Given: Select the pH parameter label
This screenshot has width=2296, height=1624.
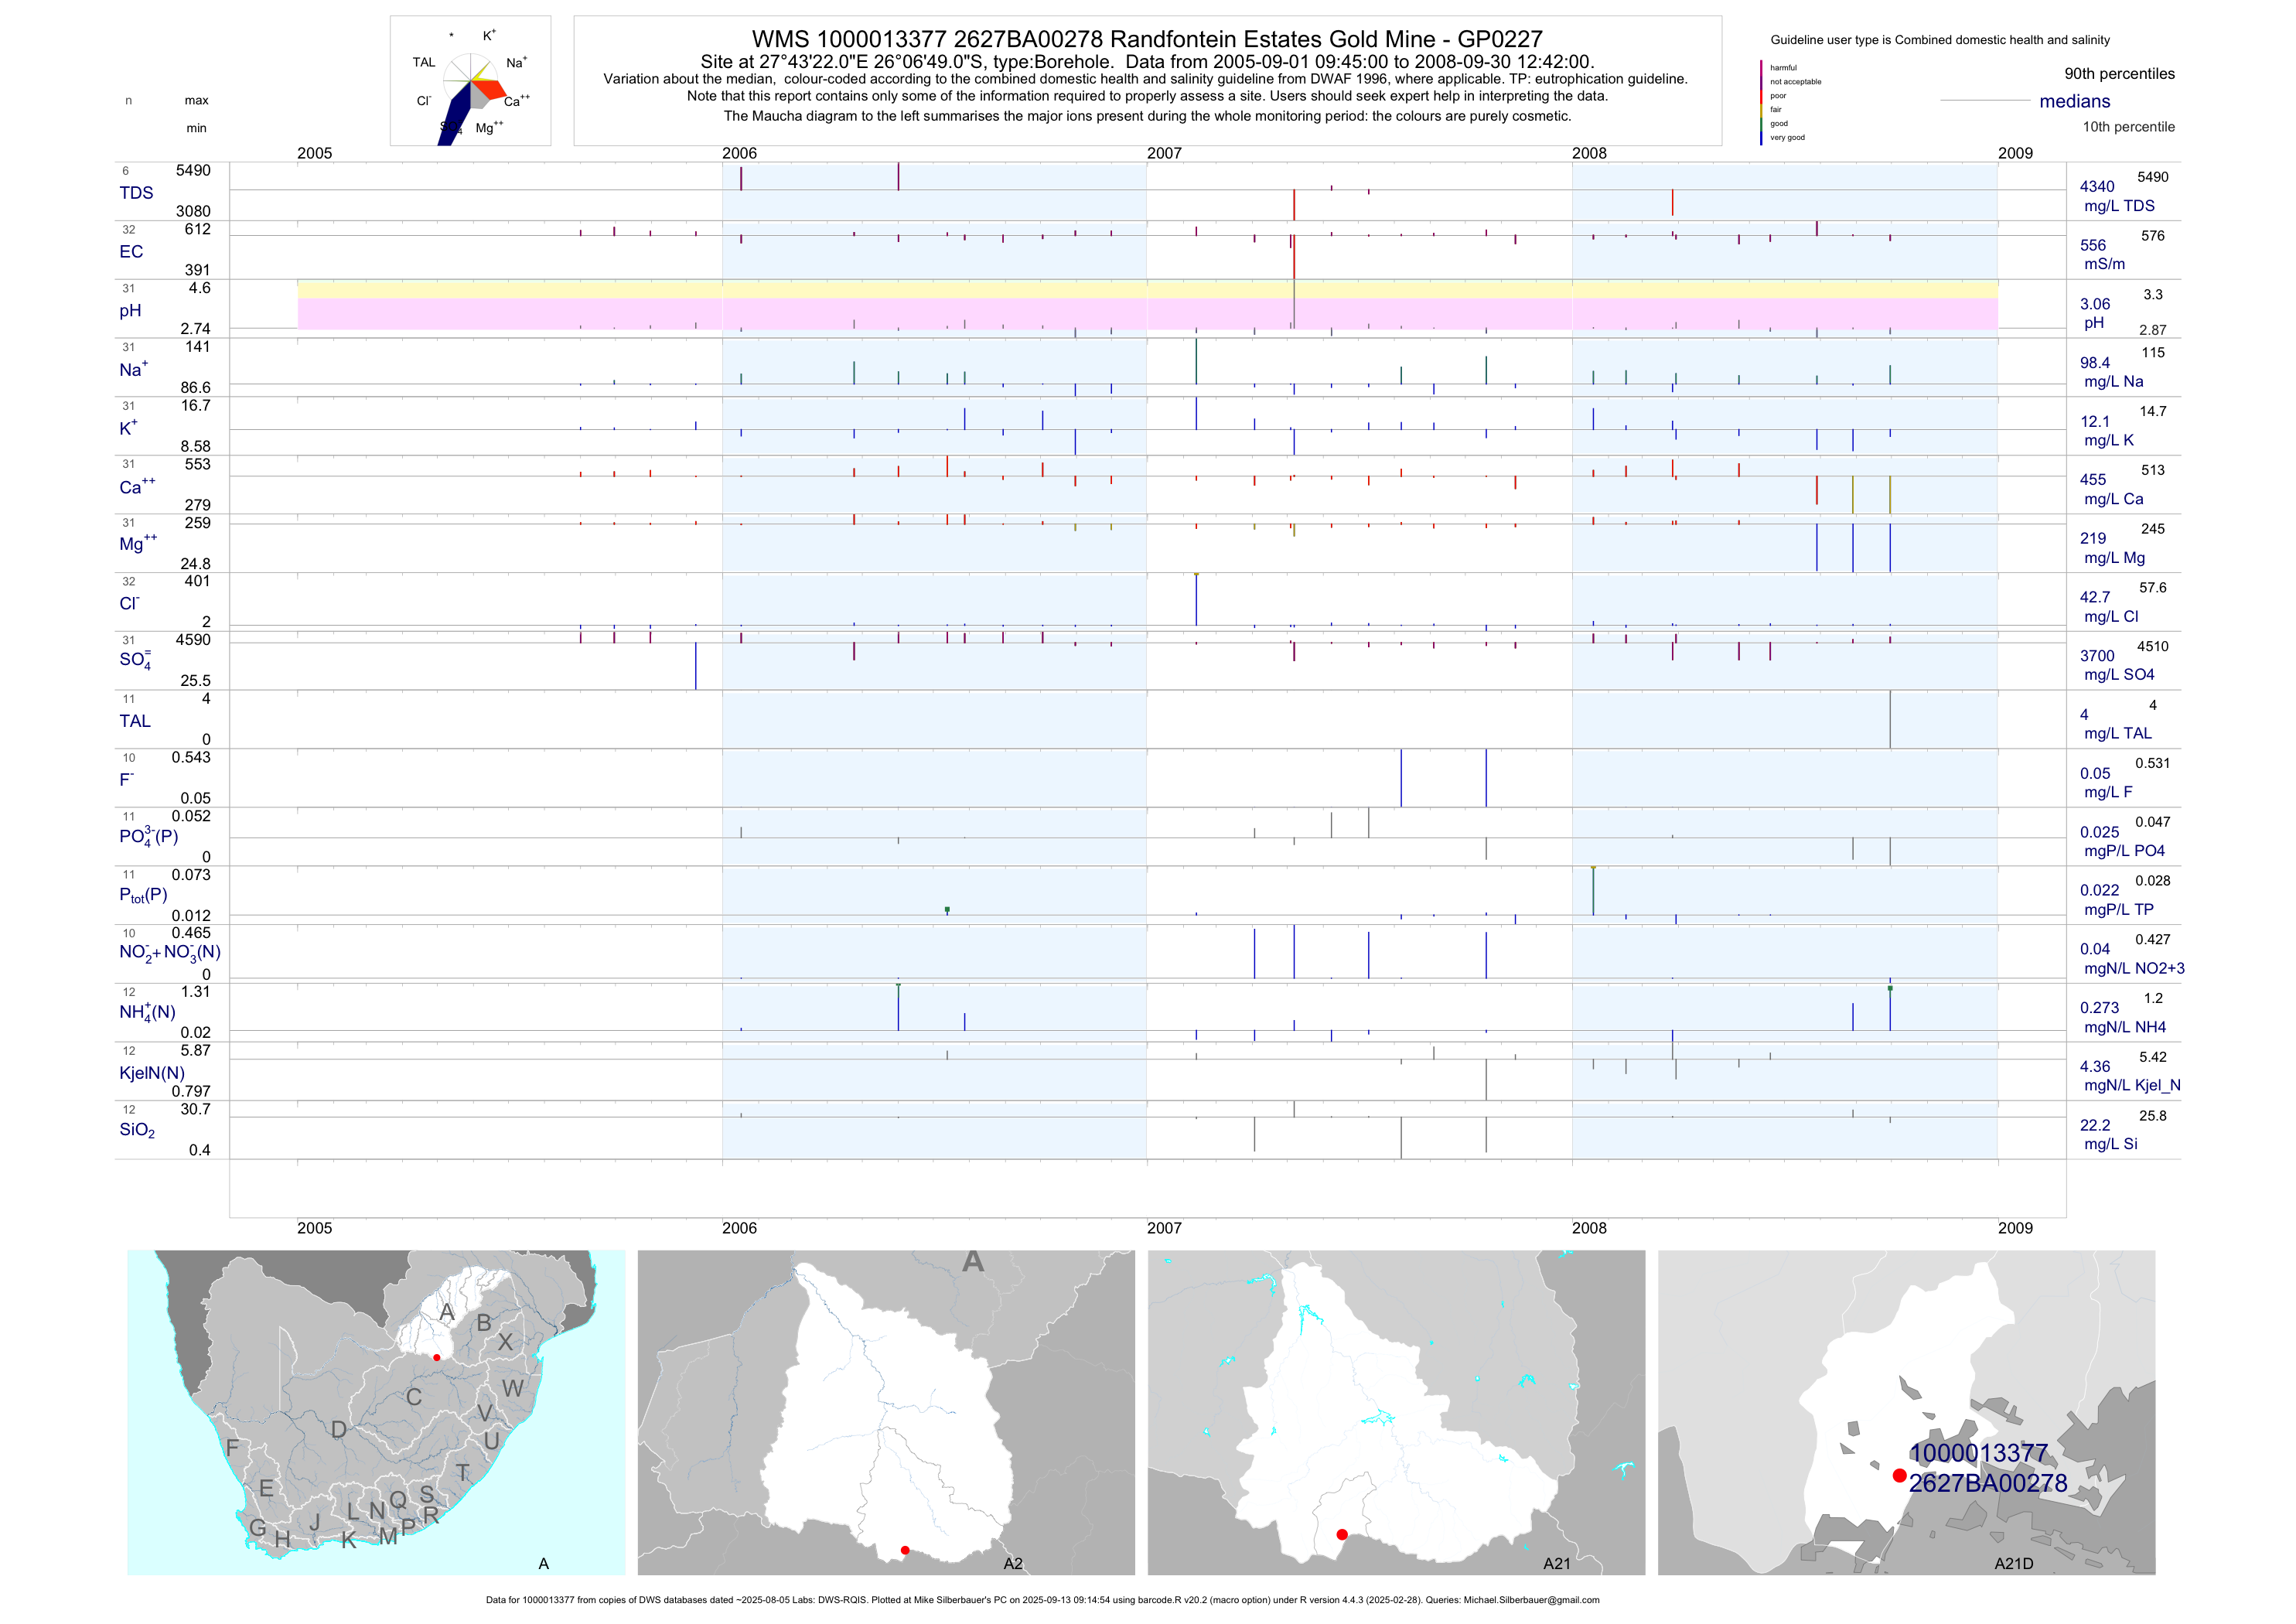Looking at the screenshot, I should 130,311.
